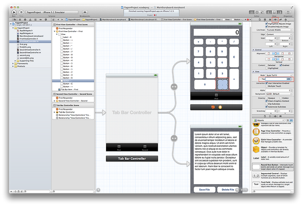Expand Second View Controller - Second in outline
The height and width of the screenshot is (206, 303).
coord(54,101)
